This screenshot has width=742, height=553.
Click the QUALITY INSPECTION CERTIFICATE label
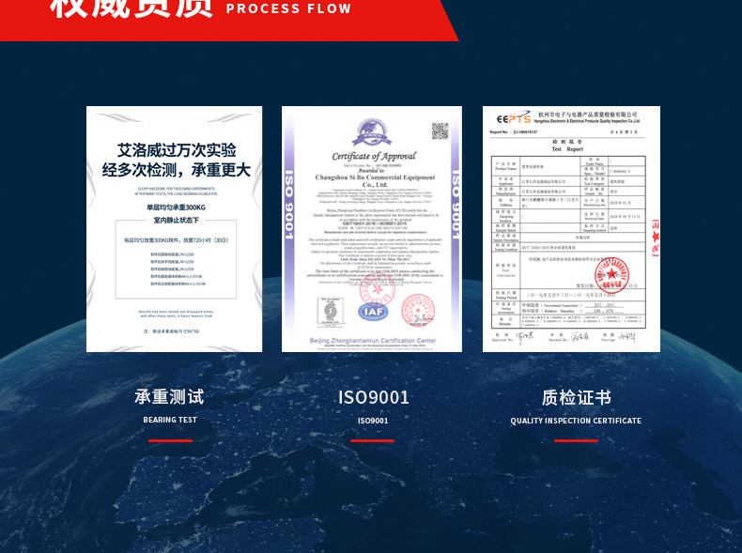576,421
